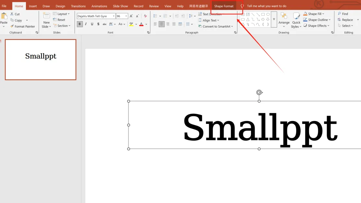
Task: Clear all formatting with the eraser icon
Action: [145, 16]
